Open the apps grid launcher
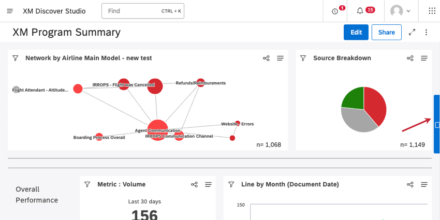The image size is (440, 220). pos(432,11)
